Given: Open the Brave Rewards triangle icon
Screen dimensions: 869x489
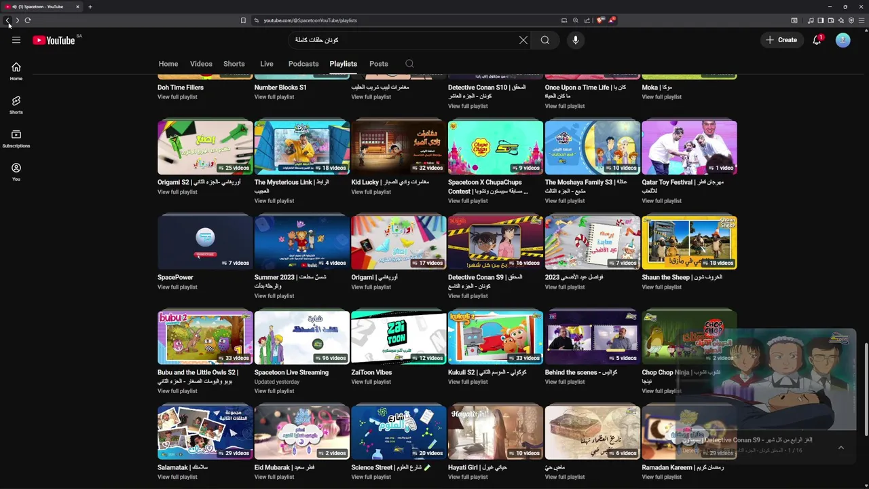Looking at the screenshot, I should point(612,20).
